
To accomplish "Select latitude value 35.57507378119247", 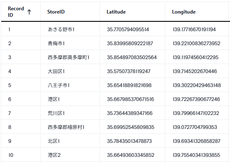I will click(129, 71).
